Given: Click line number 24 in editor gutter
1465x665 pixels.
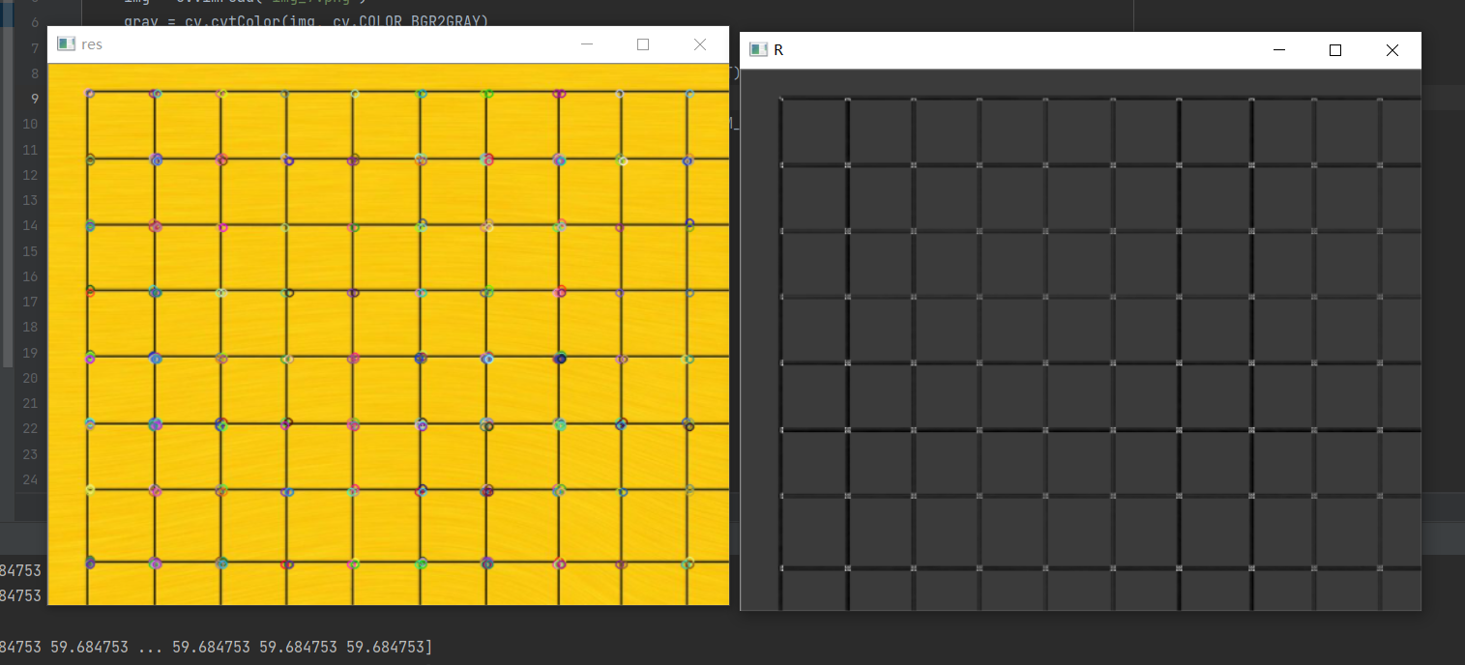Looking at the screenshot, I should [29, 479].
